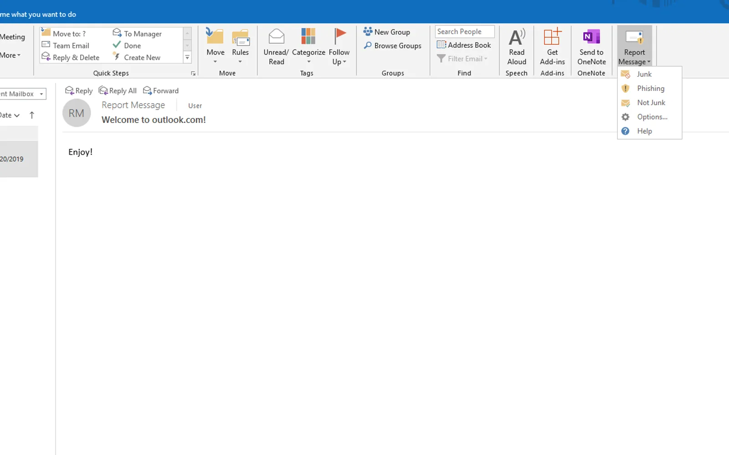Open the Filter Email dropdown
Viewport: 729px width, 455px height.
[x=462, y=59]
